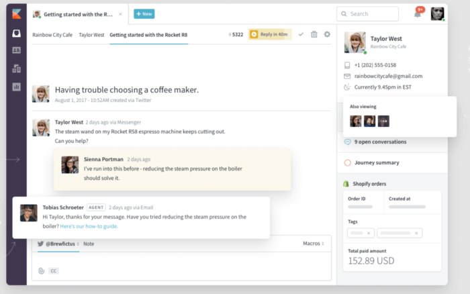Click the New button

click(x=144, y=13)
